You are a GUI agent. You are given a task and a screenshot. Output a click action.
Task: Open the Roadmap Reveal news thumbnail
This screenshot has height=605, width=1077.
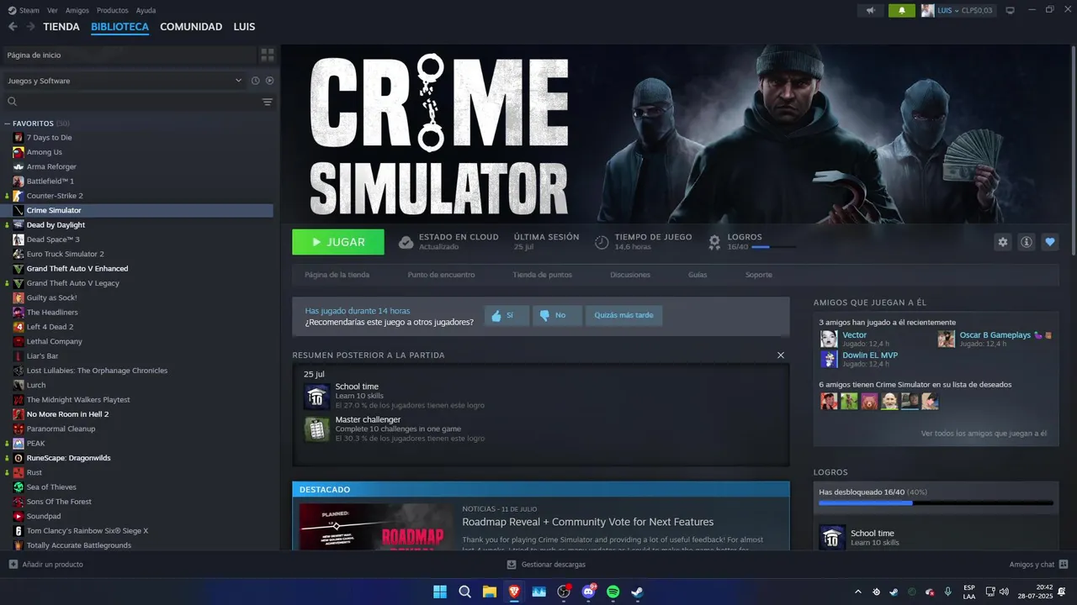pos(376,527)
